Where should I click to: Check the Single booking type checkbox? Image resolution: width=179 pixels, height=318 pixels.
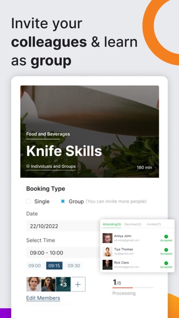(x=29, y=201)
